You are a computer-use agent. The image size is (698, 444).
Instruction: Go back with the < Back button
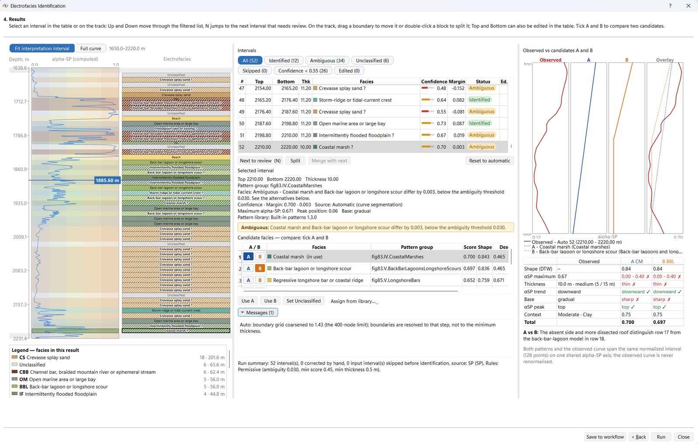coord(639,437)
